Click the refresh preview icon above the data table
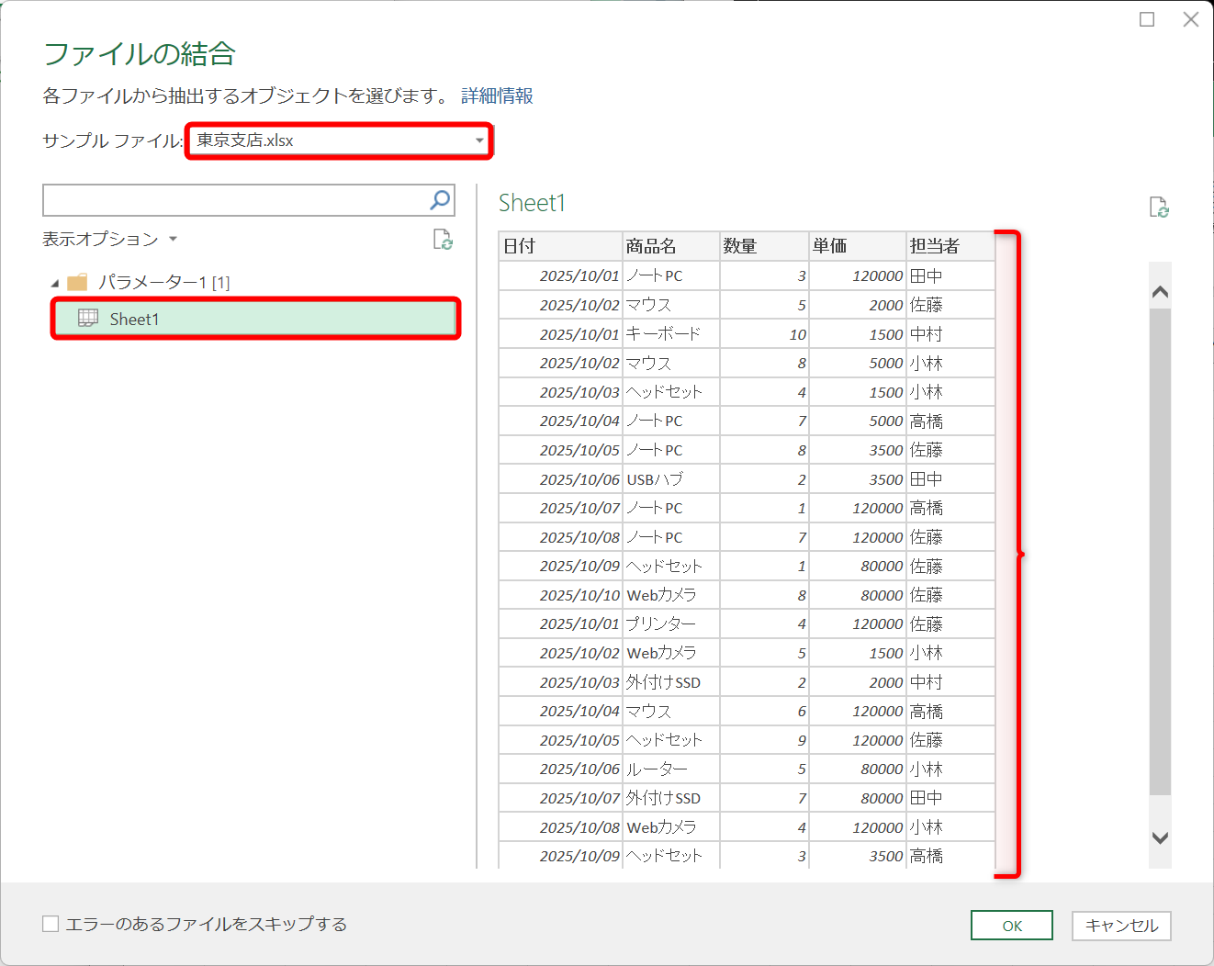Viewport: 1214px width, 966px height. [1159, 208]
